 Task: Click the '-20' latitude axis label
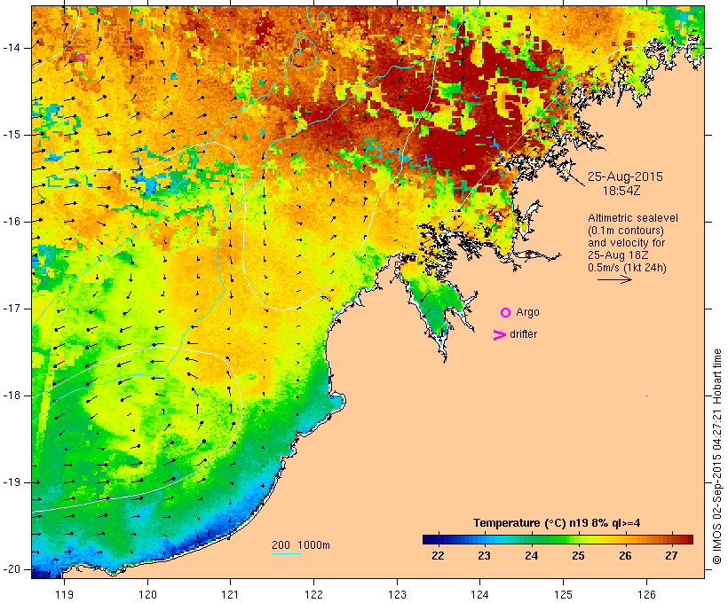11,569
